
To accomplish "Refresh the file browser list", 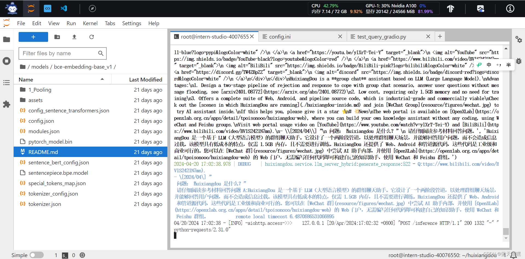I will pos(92,37).
